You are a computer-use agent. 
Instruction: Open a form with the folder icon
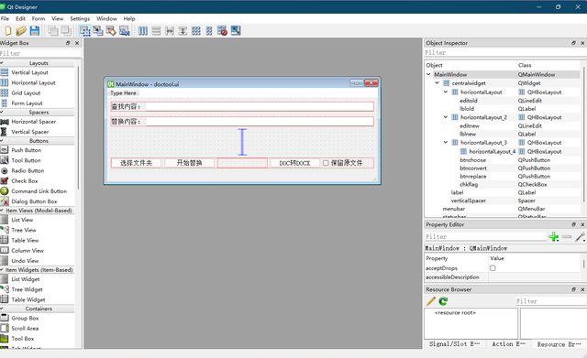point(21,30)
